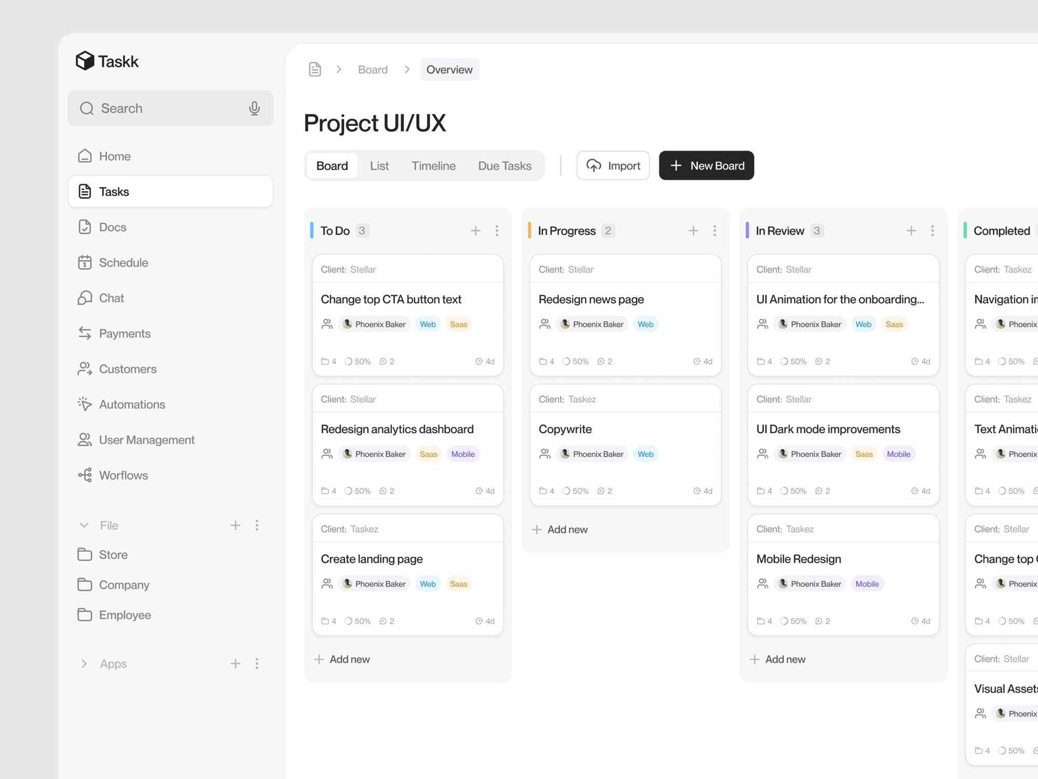Open the Due Tasks tab
1038x779 pixels.
pos(504,166)
